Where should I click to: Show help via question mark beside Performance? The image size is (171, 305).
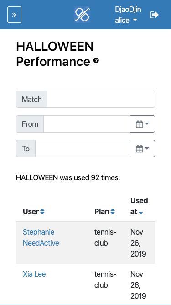coord(96,61)
